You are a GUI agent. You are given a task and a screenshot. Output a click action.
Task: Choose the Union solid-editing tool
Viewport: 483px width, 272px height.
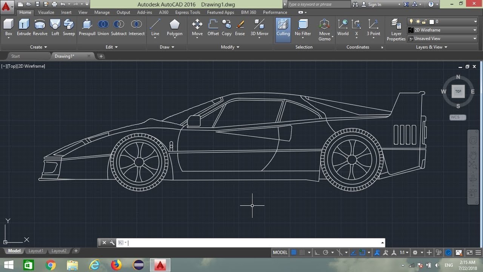pyautogui.click(x=103, y=27)
